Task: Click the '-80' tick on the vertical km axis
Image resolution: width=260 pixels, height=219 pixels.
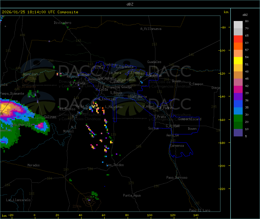Action: 223,27
